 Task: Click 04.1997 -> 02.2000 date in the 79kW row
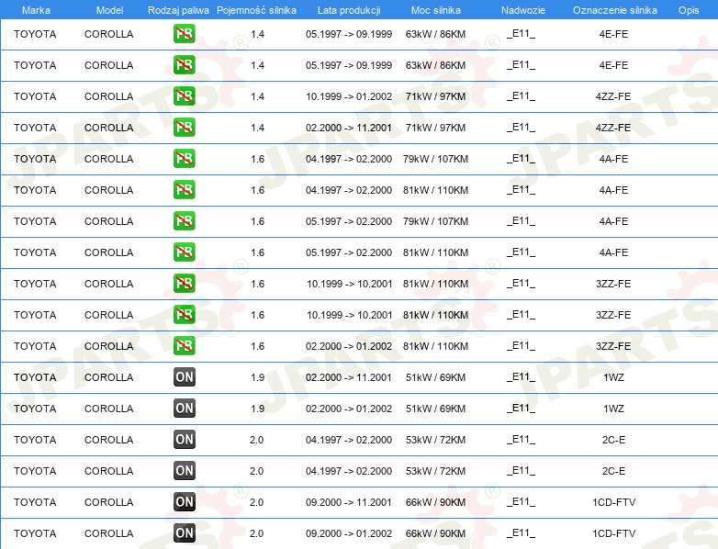349,159
